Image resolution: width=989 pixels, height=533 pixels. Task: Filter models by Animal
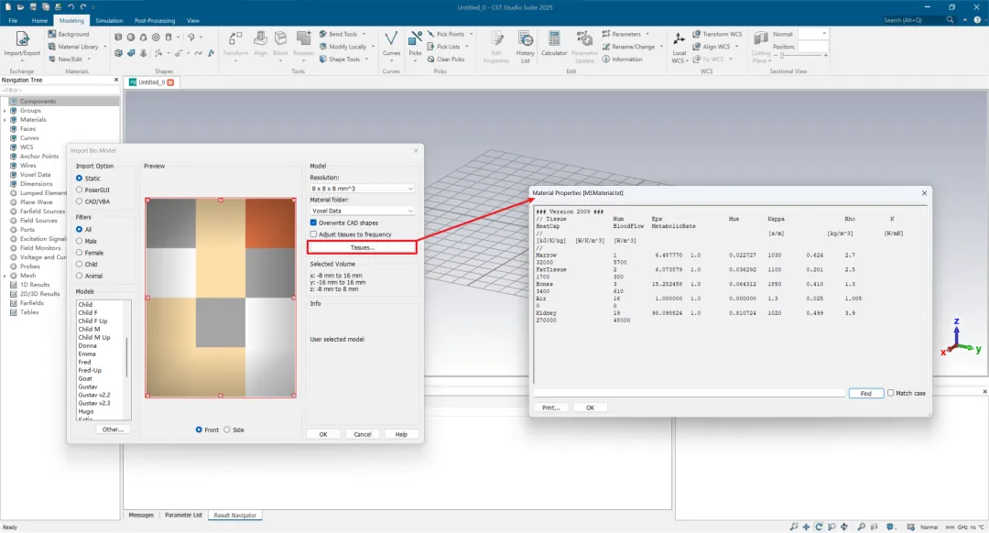(x=79, y=276)
